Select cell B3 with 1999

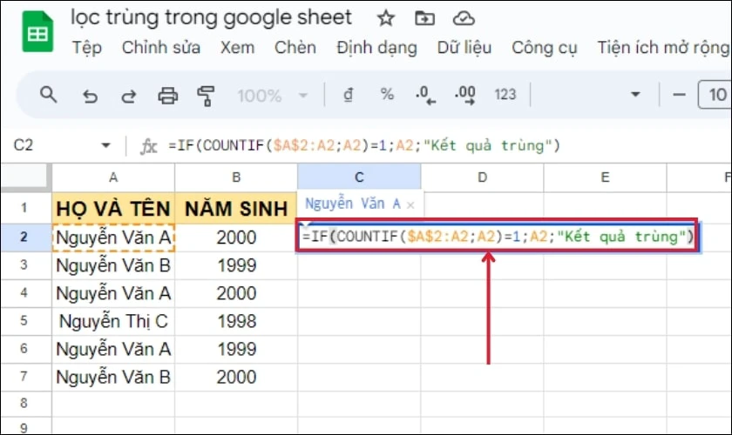point(236,265)
